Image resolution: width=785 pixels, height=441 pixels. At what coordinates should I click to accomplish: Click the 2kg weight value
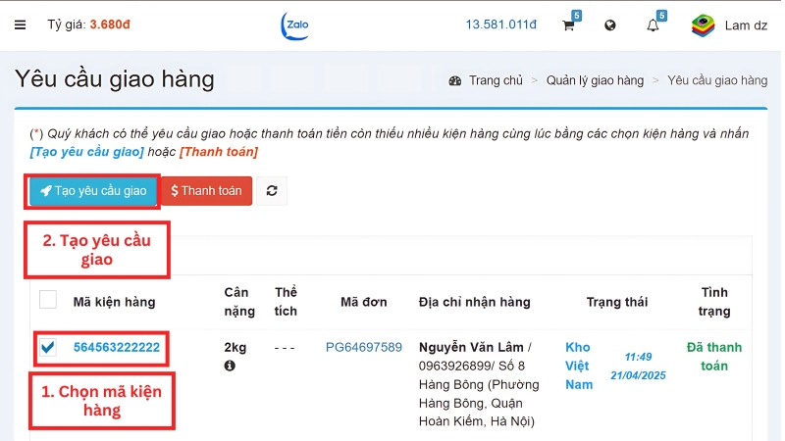click(x=235, y=347)
